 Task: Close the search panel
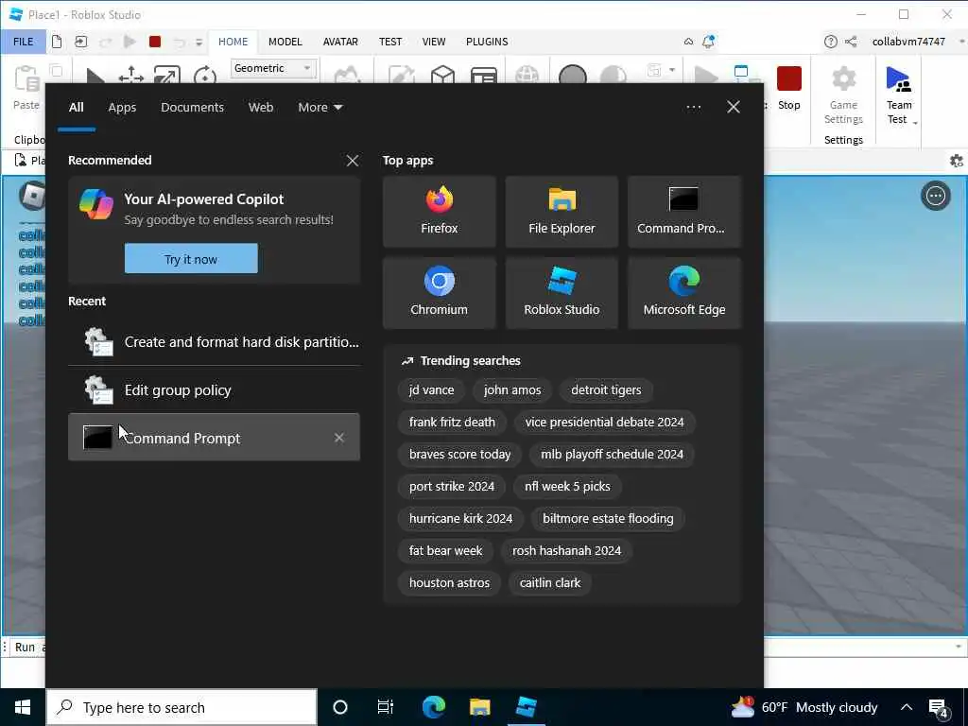734,108
